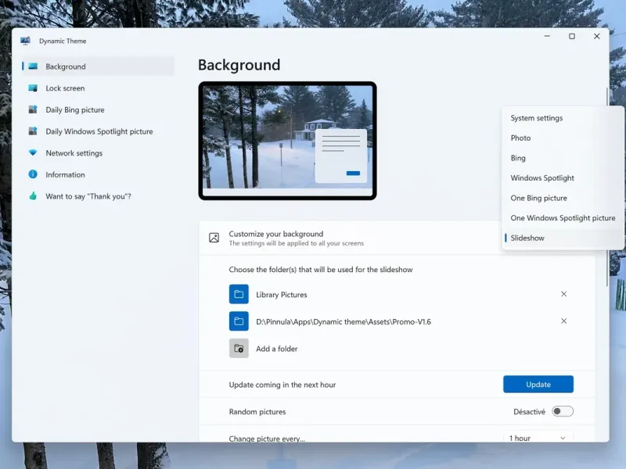Remove the Promo-V1.6 folder from slideshow
The image size is (626, 469).
pos(563,321)
